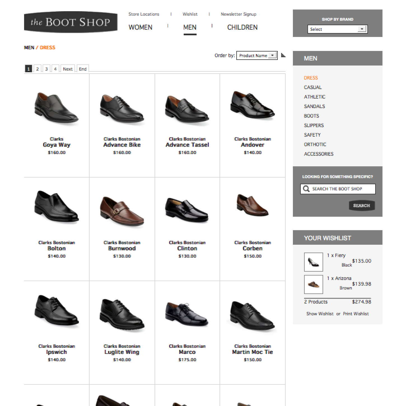
Task: Click the Search button
Action: pyautogui.click(x=362, y=206)
